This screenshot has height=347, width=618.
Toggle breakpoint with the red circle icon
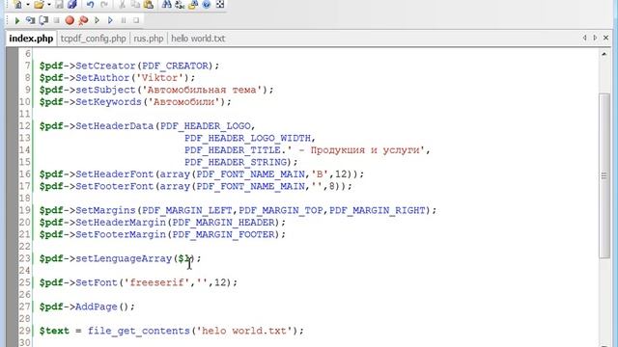[x=70, y=20]
